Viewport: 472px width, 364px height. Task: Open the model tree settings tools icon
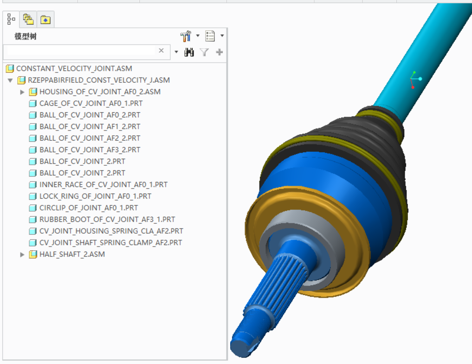point(186,36)
